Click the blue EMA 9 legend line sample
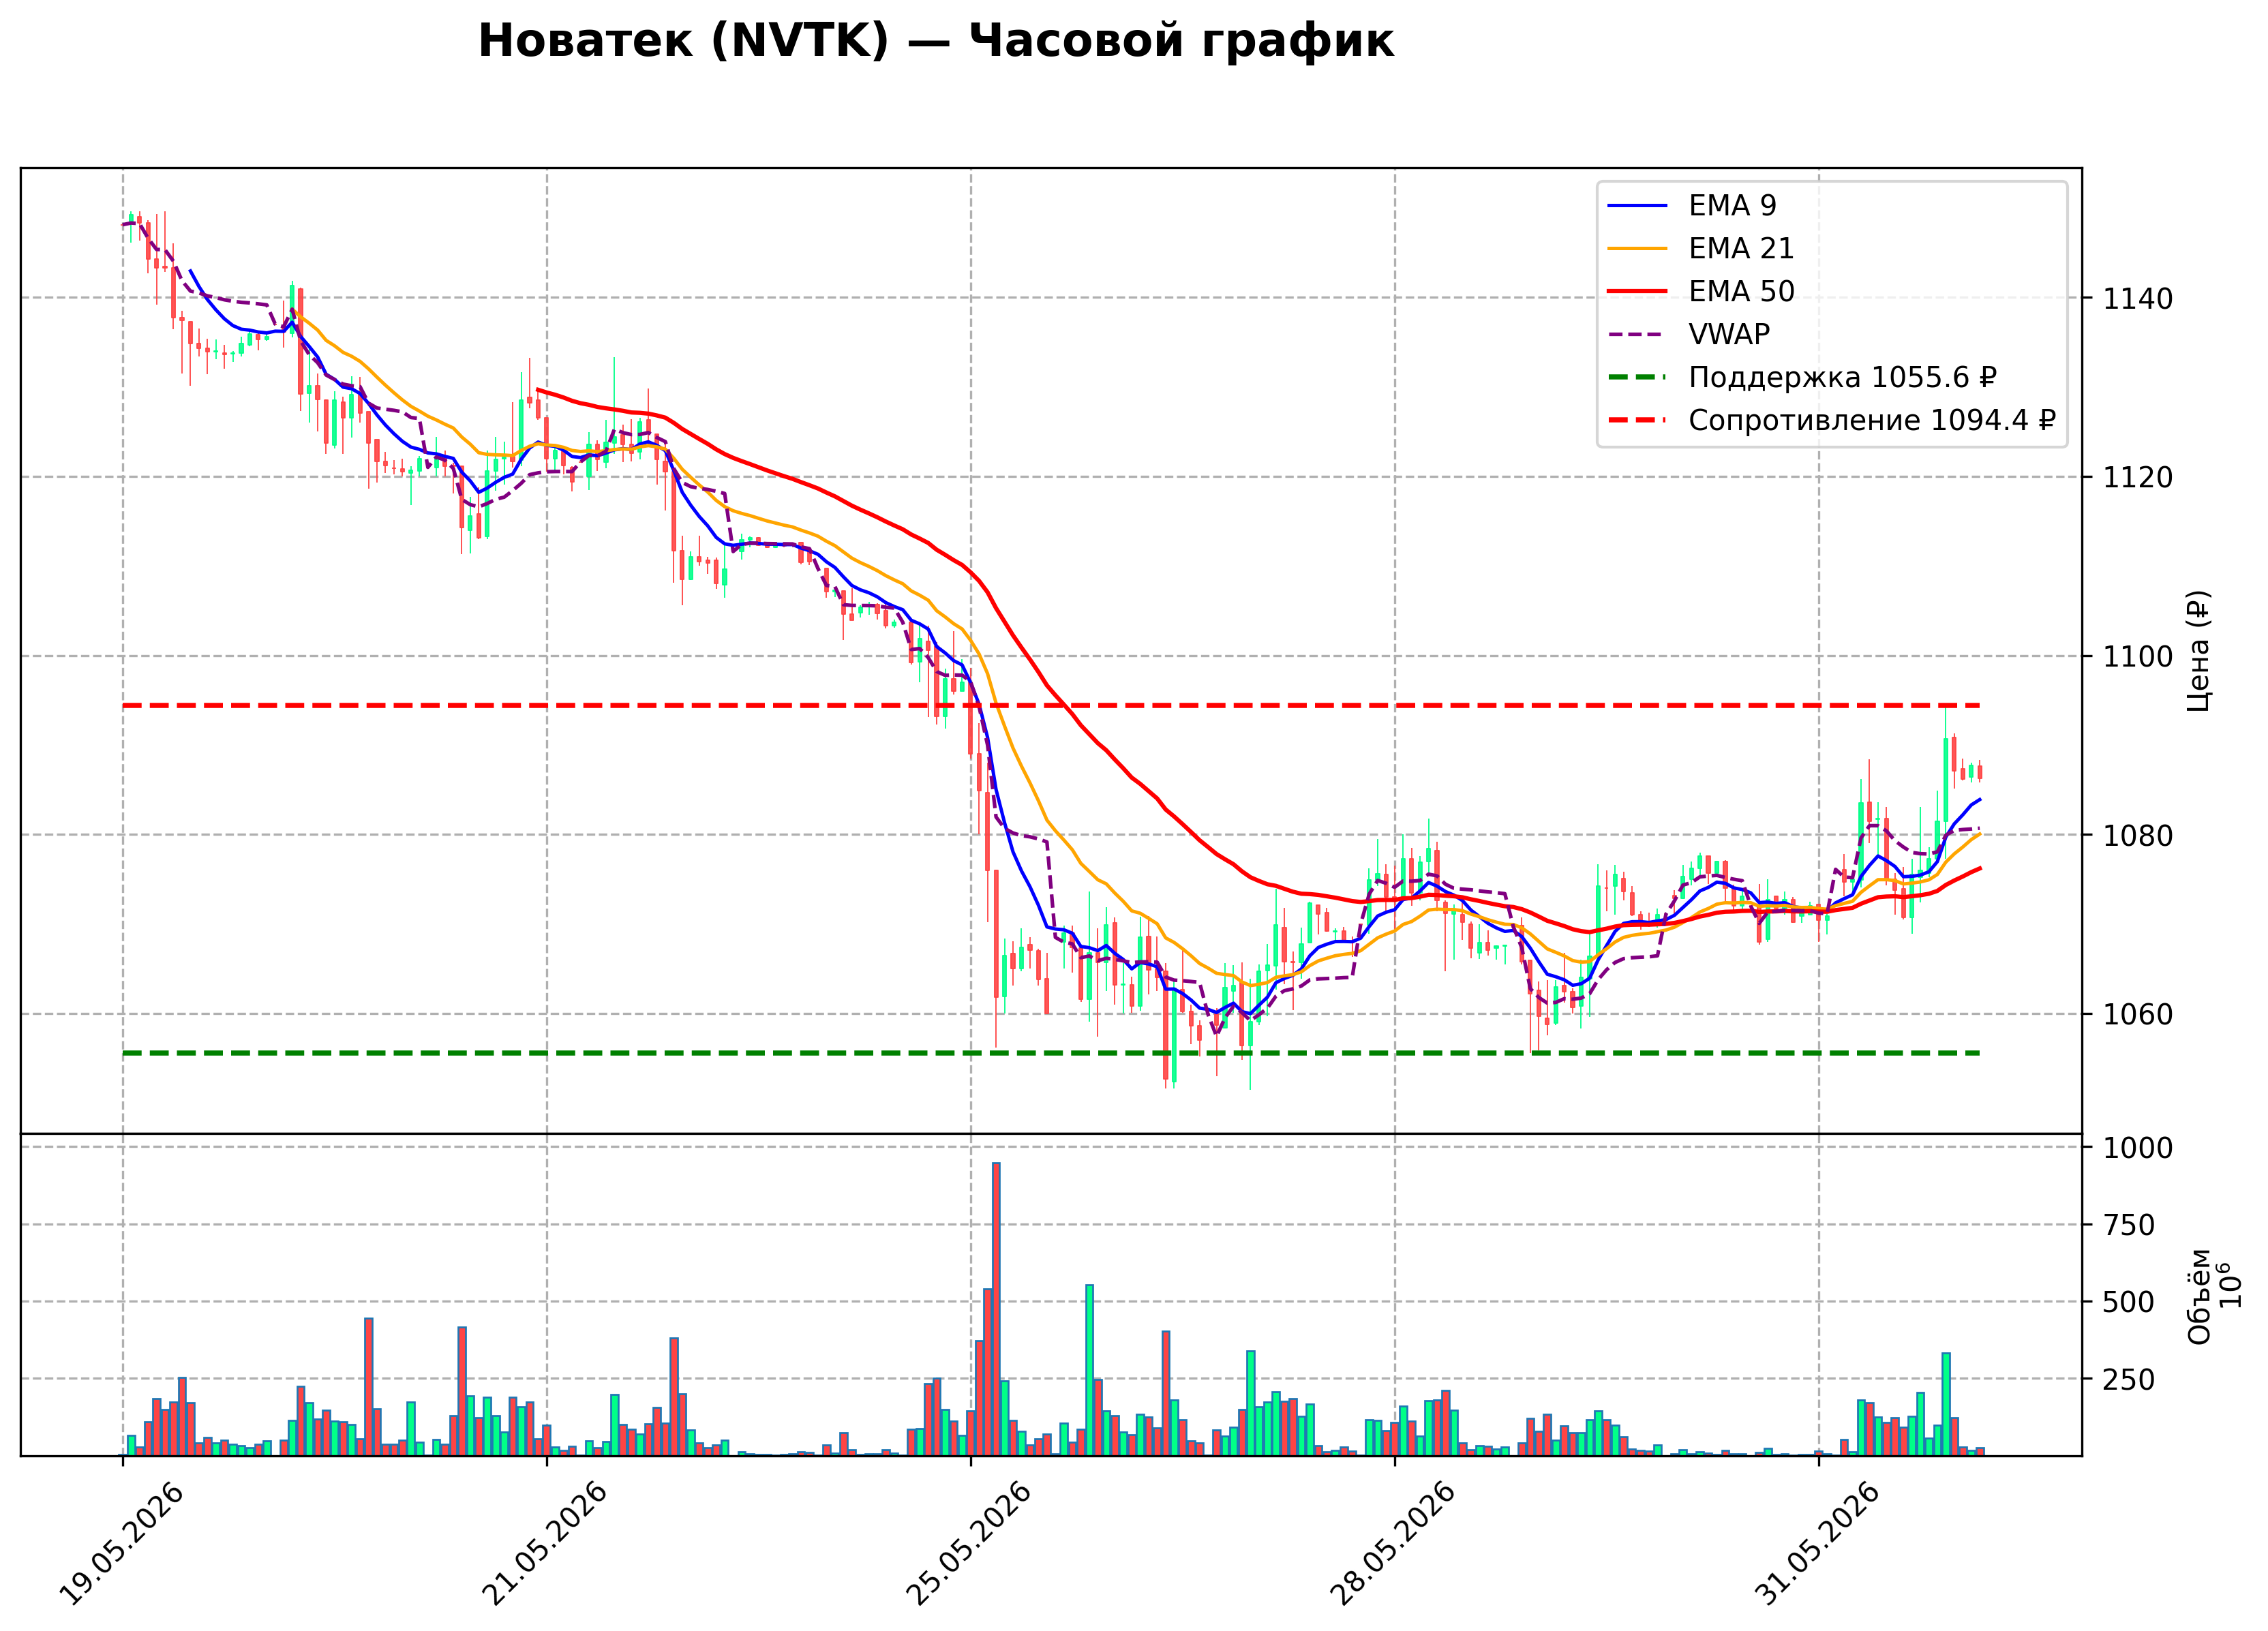Viewport: 2268px width, 1631px height. (x=1637, y=206)
